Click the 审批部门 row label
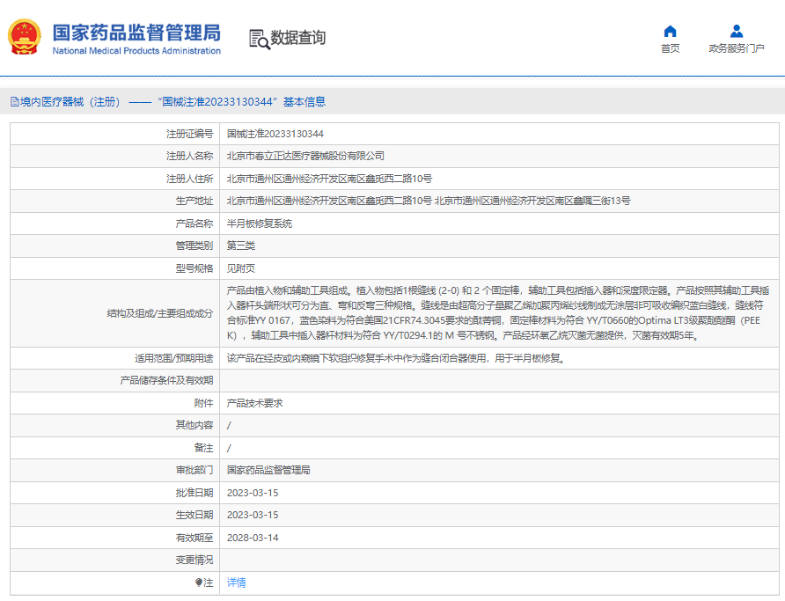The height and width of the screenshot is (601, 785). click(x=194, y=470)
